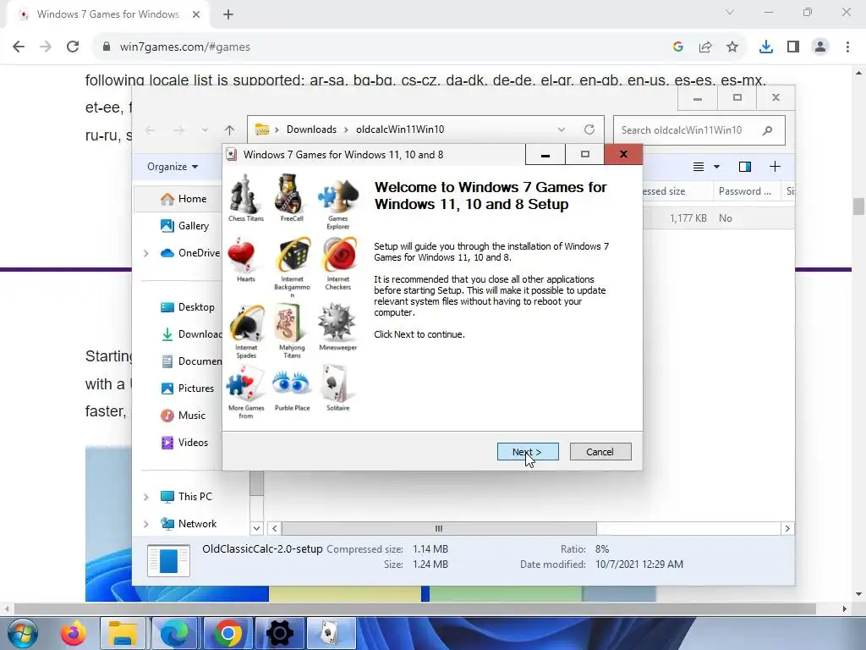The width and height of the screenshot is (866, 650).
Task: Open Chrome tab search chevron
Action: click(730, 12)
